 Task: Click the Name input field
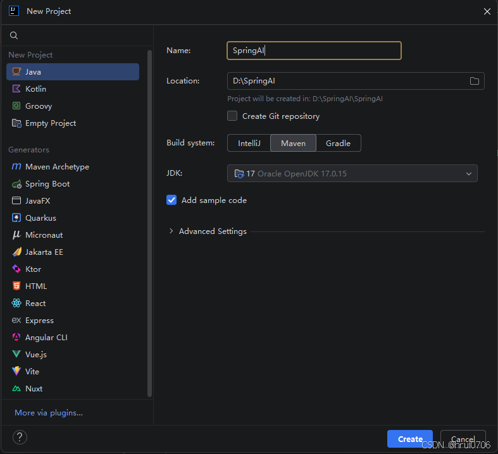tap(314, 51)
